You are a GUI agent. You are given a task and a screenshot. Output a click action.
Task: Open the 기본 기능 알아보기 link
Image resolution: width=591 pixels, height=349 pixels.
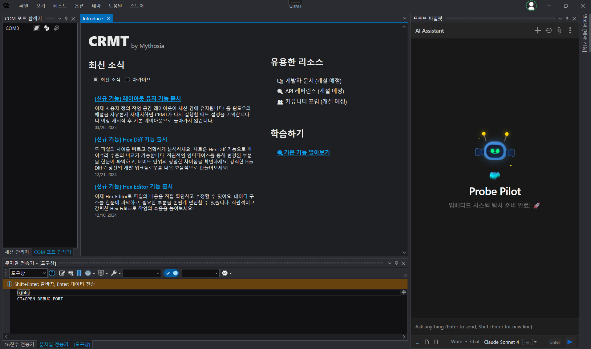[306, 152]
